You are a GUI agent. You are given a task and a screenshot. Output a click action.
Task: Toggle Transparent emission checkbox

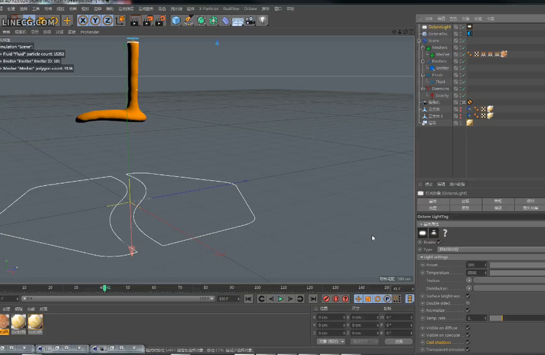(468, 350)
